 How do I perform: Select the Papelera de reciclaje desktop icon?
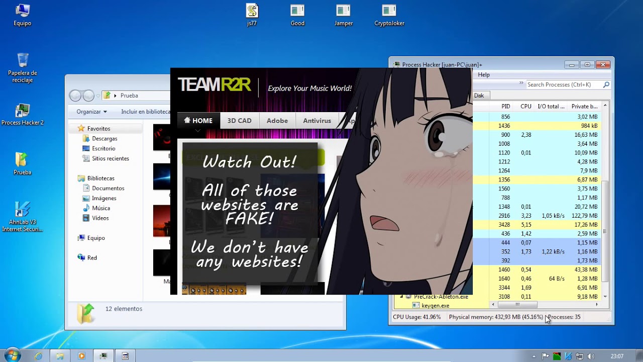(22, 68)
